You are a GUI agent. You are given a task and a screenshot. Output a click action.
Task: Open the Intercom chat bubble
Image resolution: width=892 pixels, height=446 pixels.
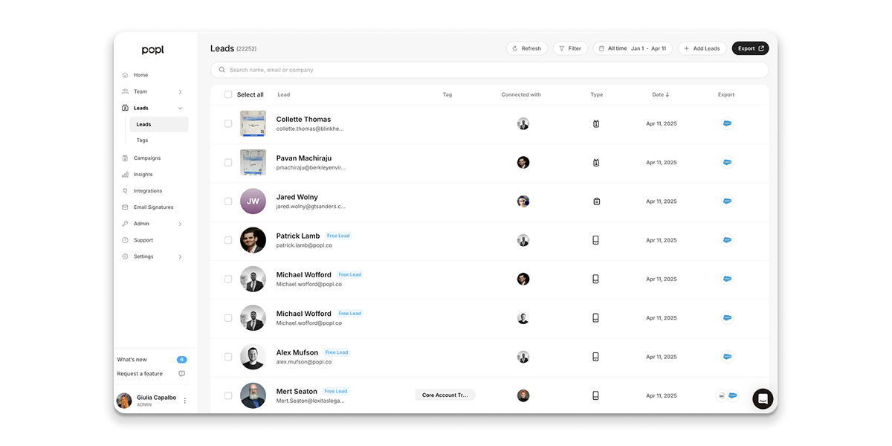762,398
